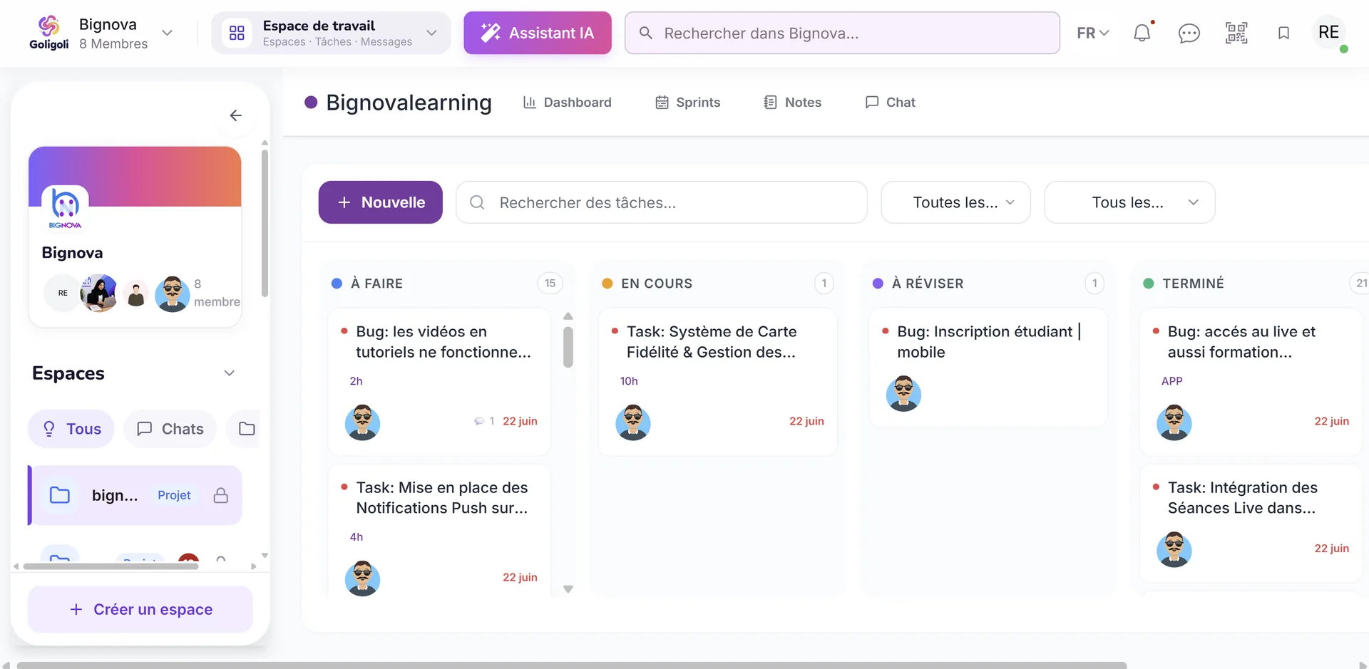Click the bookmark icon in the header
1369x669 pixels.
point(1283,33)
